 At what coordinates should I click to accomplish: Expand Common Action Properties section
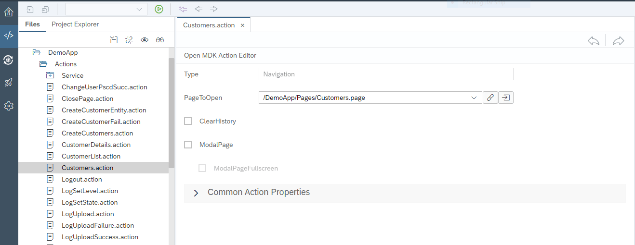coord(196,193)
